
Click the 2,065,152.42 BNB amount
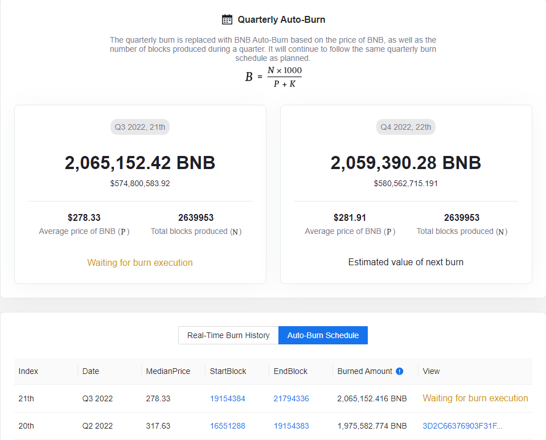pos(140,163)
